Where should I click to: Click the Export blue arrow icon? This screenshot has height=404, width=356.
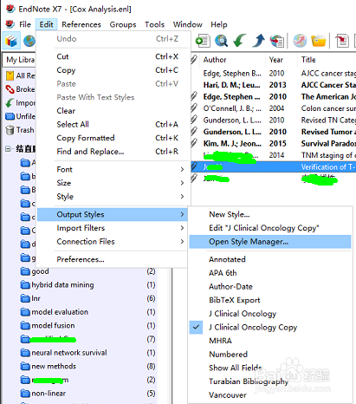click(x=258, y=41)
